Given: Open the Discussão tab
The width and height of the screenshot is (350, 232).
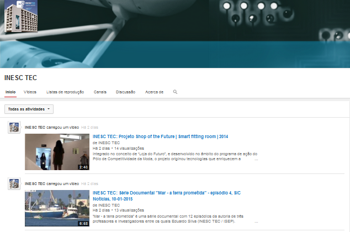Looking at the screenshot, I should (125, 92).
